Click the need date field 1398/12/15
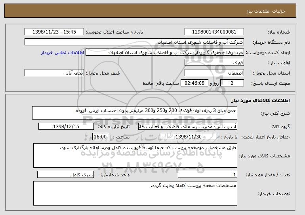 click(x=66, y=127)
